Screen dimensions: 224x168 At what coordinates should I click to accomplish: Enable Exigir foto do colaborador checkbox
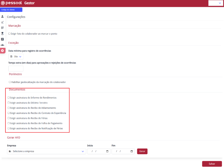tap(9, 34)
